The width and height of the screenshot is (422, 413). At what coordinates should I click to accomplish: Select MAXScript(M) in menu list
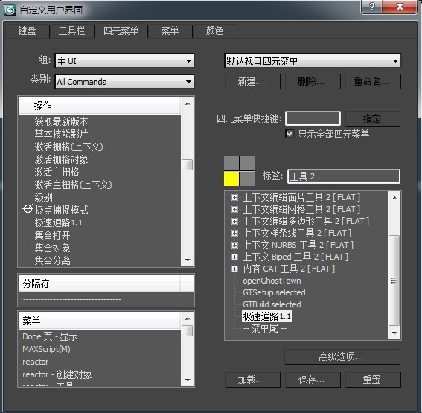[x=46, y=349]
